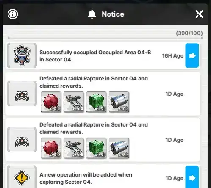Select metal frame reward in first Rapture notice
Viewport: 211px width, 188px height.
[x=74, y=102]
